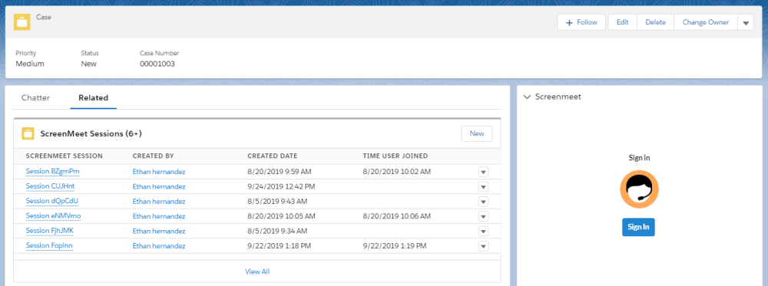Open Ethan hernandez in the Session eNMVmo row
This screenshot has width=768, height=286.
coord(159,216)
